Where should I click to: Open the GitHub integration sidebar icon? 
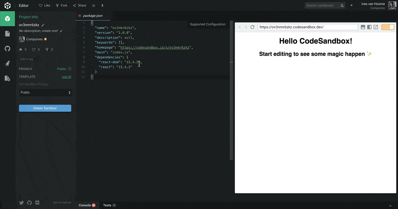point(7,49)
